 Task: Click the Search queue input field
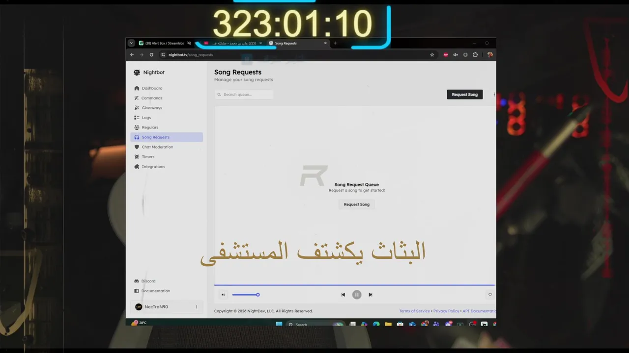coord(244,95)
